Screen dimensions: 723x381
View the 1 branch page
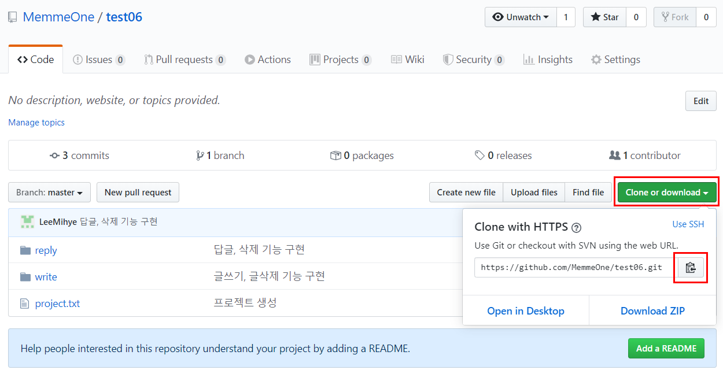[x=220, y=156]
